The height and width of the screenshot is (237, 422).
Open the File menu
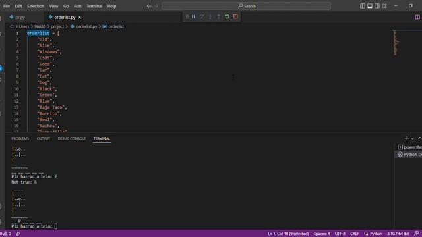coord(7,6)
